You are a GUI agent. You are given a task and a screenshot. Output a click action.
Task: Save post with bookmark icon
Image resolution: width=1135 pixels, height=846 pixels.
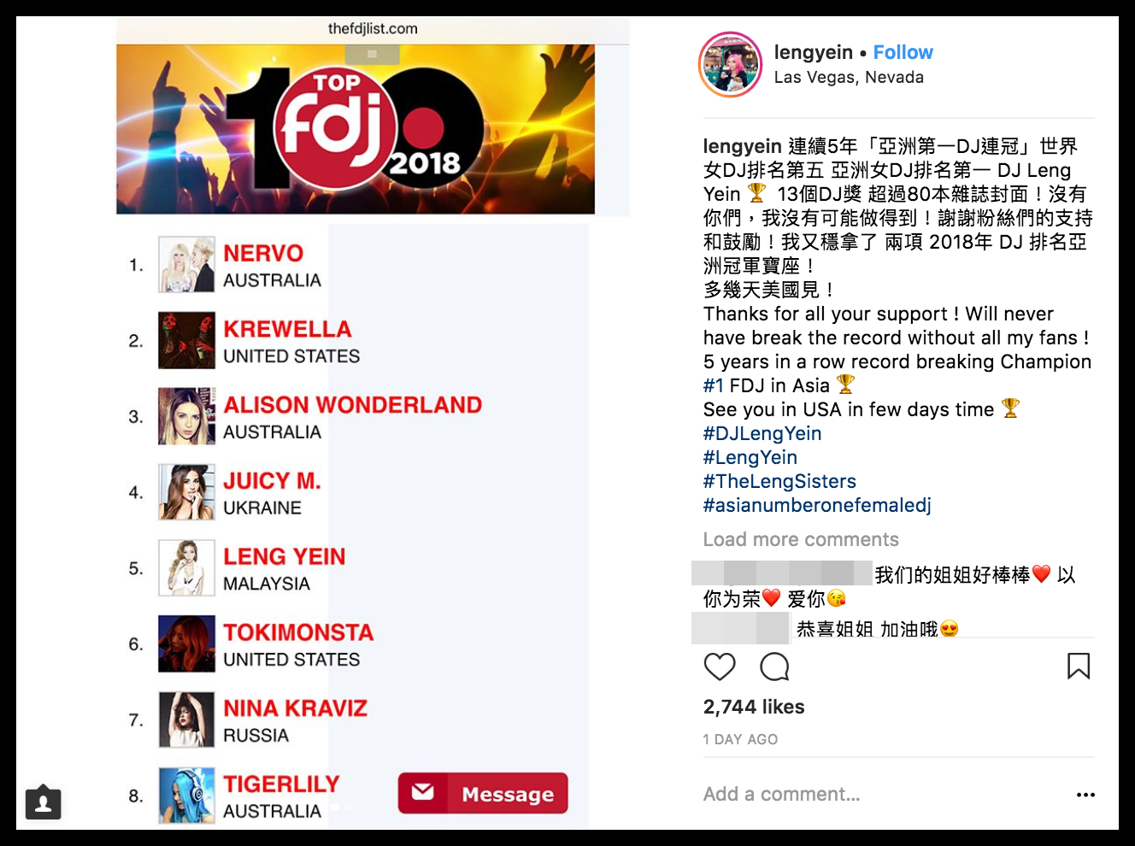1079,667
